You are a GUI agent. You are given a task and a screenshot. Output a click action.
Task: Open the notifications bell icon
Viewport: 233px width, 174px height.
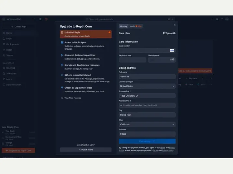217,19
